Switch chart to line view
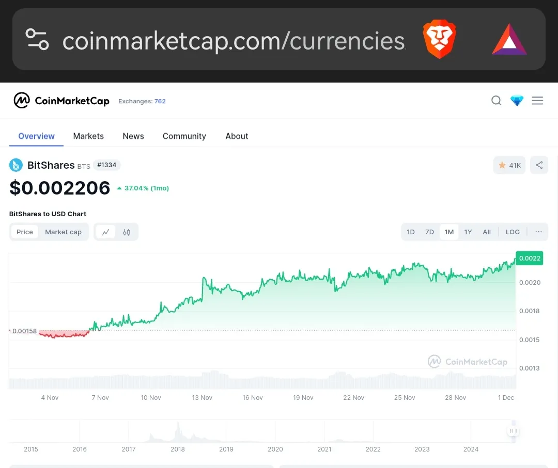Viewport: 558px width, 468px height. pyautogui.click(x=105, y=232)
